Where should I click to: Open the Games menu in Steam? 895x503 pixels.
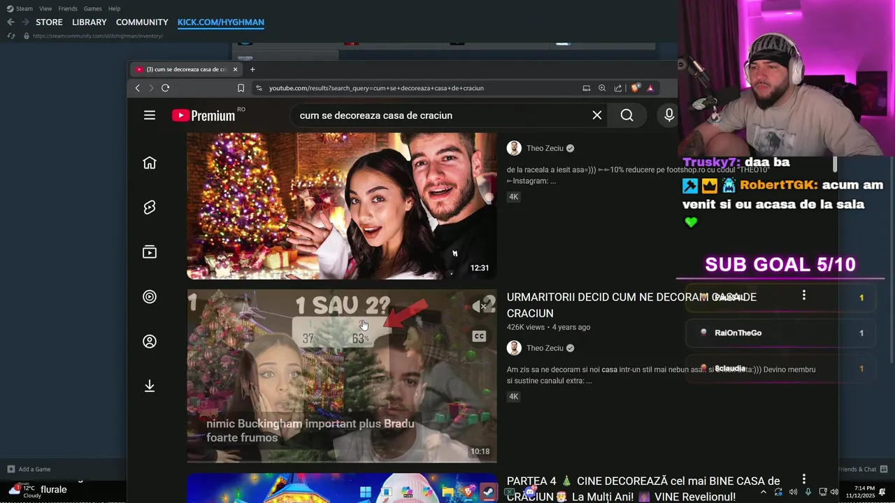click(x=92, y=8)
